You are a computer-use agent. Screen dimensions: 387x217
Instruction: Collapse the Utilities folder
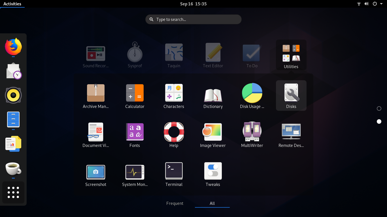coord(291,55)
